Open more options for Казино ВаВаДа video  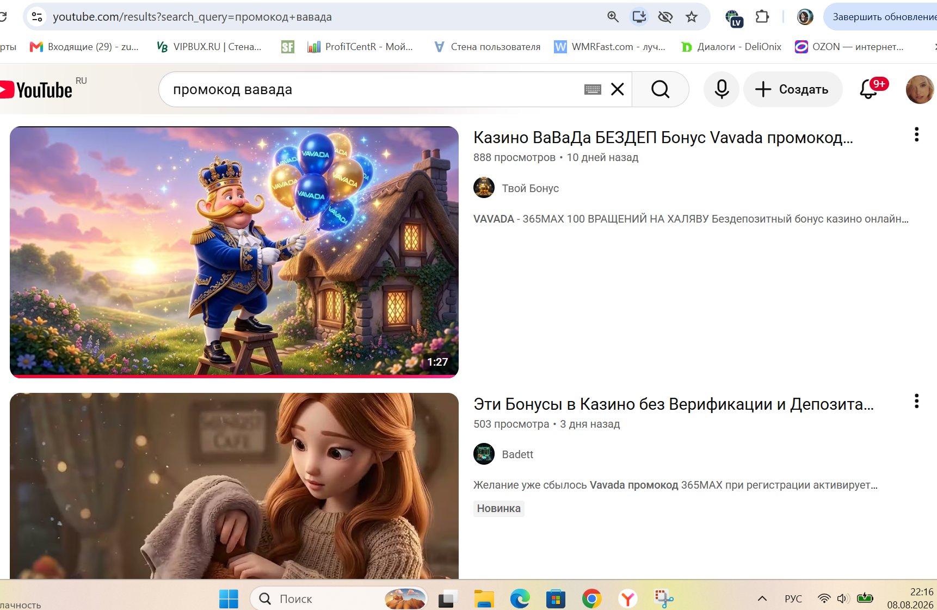tap(917, 134)
